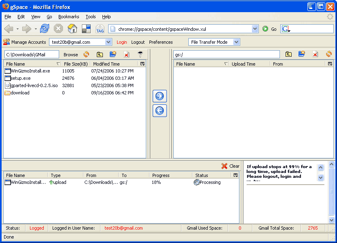337x243 pixels.
Task: Click the gs:/ remote path field
Action: (x=226, y=55)
